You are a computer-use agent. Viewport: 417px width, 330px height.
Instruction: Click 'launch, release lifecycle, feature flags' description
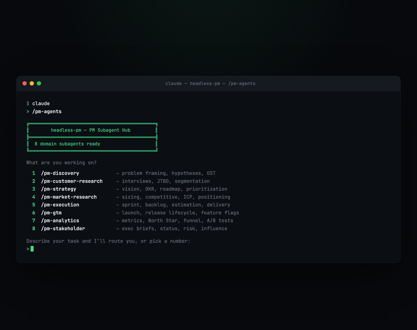pyautogui.click(x=180, y=213)
